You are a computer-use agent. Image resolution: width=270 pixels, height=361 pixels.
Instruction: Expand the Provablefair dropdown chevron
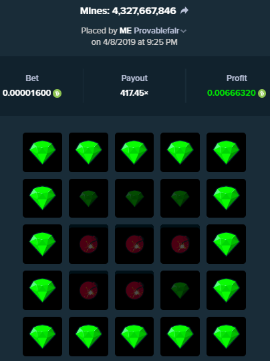click(183, 31)
